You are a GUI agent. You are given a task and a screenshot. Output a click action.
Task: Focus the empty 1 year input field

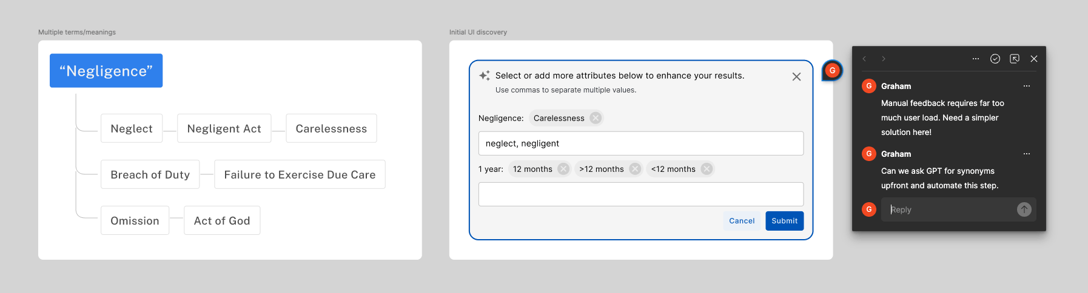[x=640, y=194]
